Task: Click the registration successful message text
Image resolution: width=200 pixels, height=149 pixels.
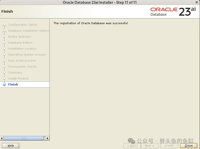Action: tap(91, 23)
